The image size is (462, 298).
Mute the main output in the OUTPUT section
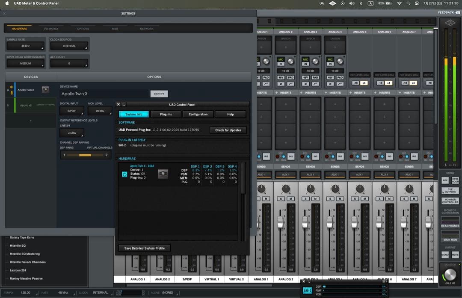click(455, 255)
